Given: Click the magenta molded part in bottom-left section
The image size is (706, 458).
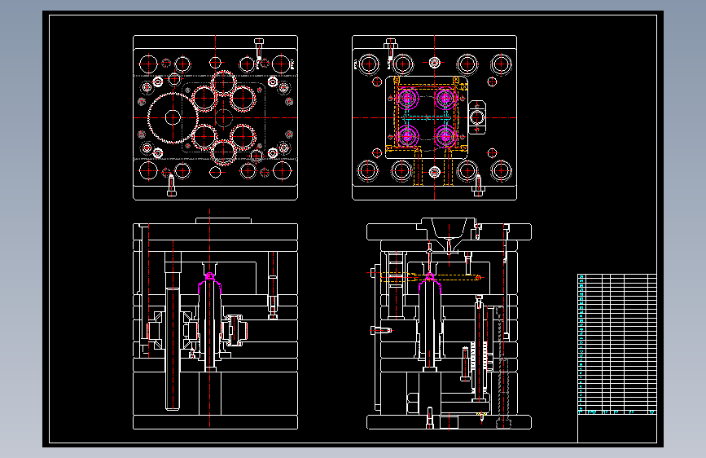Looking at the screenshot, I should pos(210,282).
